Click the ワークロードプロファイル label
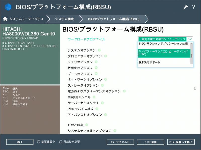Image resolution: width=201 pixels, height=150 pixels. coord(86,39)
